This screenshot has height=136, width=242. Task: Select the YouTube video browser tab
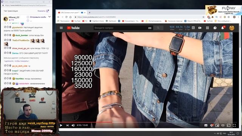click(x=71, y=12)
